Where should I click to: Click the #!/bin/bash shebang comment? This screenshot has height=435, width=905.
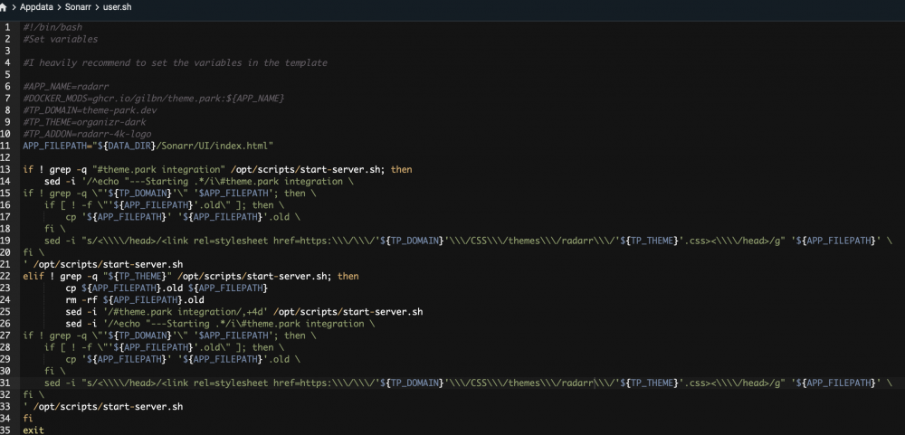click(x=52, y=27)
